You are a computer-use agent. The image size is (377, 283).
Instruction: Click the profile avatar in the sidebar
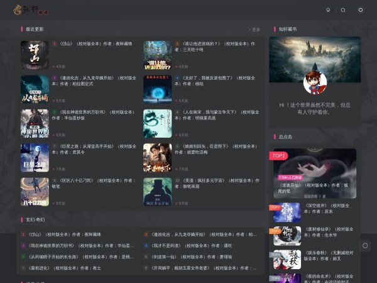tap(315, 83)
